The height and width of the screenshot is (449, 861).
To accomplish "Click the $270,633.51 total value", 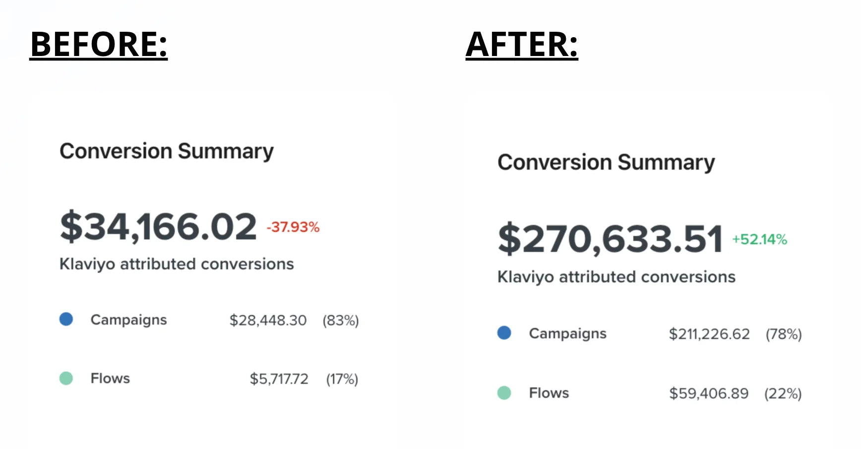I will pos(610,239).
